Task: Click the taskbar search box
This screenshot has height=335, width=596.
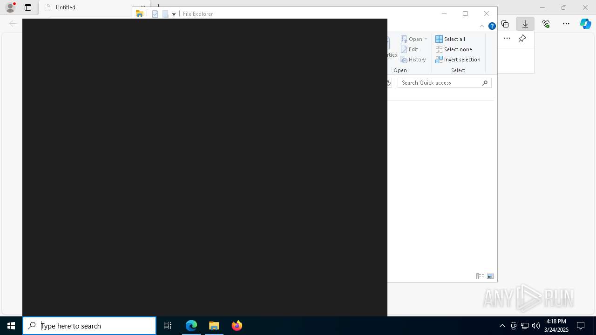Action: pyautogui.click(x=89, y=326)
